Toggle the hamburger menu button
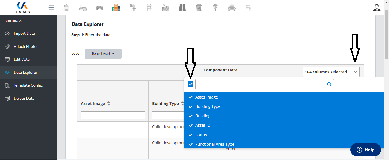 click(x=51, y=8)
